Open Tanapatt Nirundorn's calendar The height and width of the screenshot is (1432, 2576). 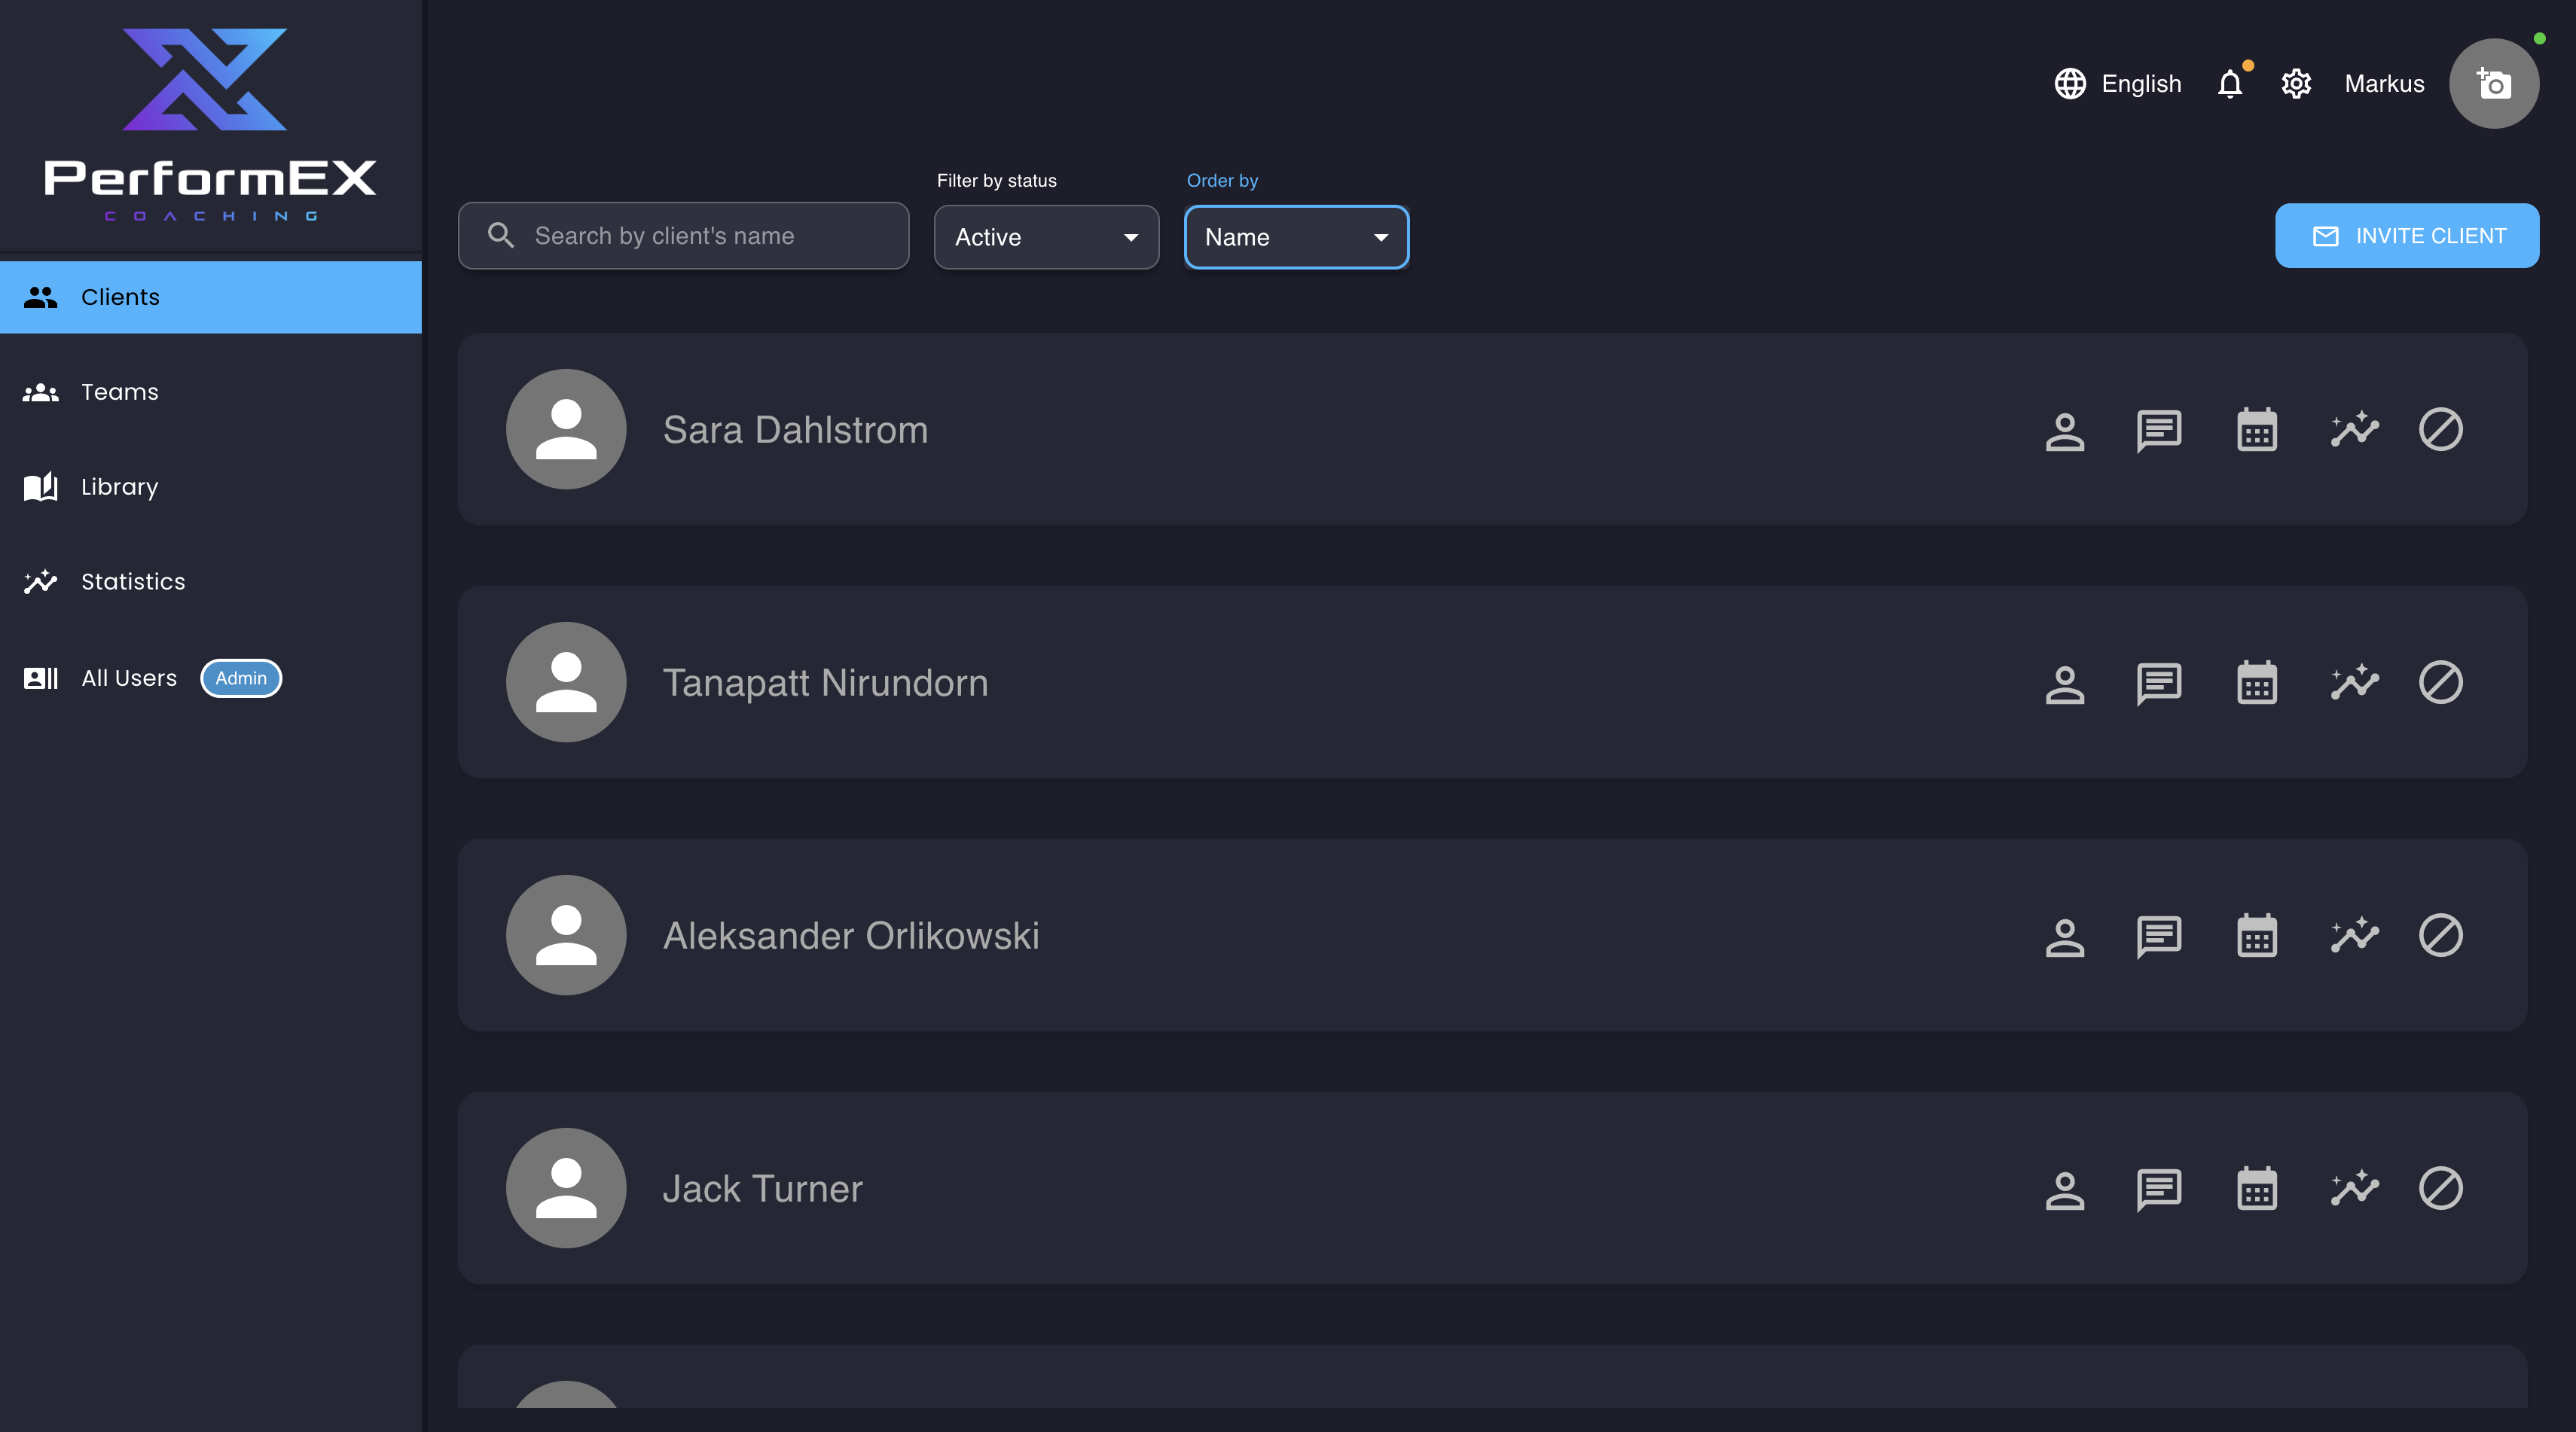point(2256,684)
